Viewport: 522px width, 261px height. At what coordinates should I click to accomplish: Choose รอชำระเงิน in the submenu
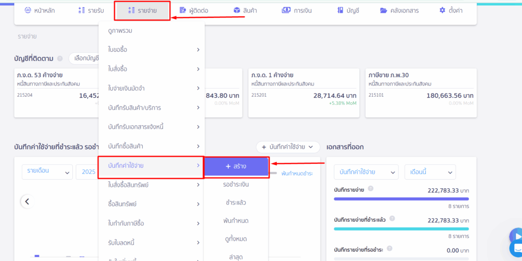(236, 184)
